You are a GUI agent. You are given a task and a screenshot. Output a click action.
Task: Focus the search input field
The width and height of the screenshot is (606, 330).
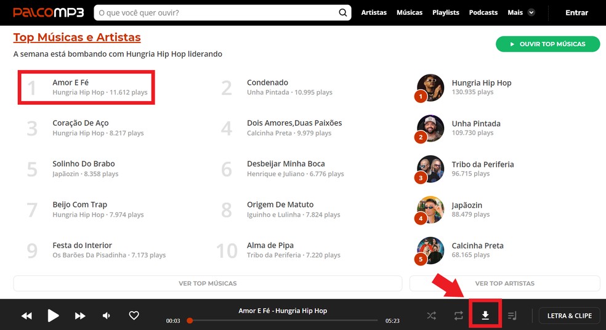tap(216, 13)
